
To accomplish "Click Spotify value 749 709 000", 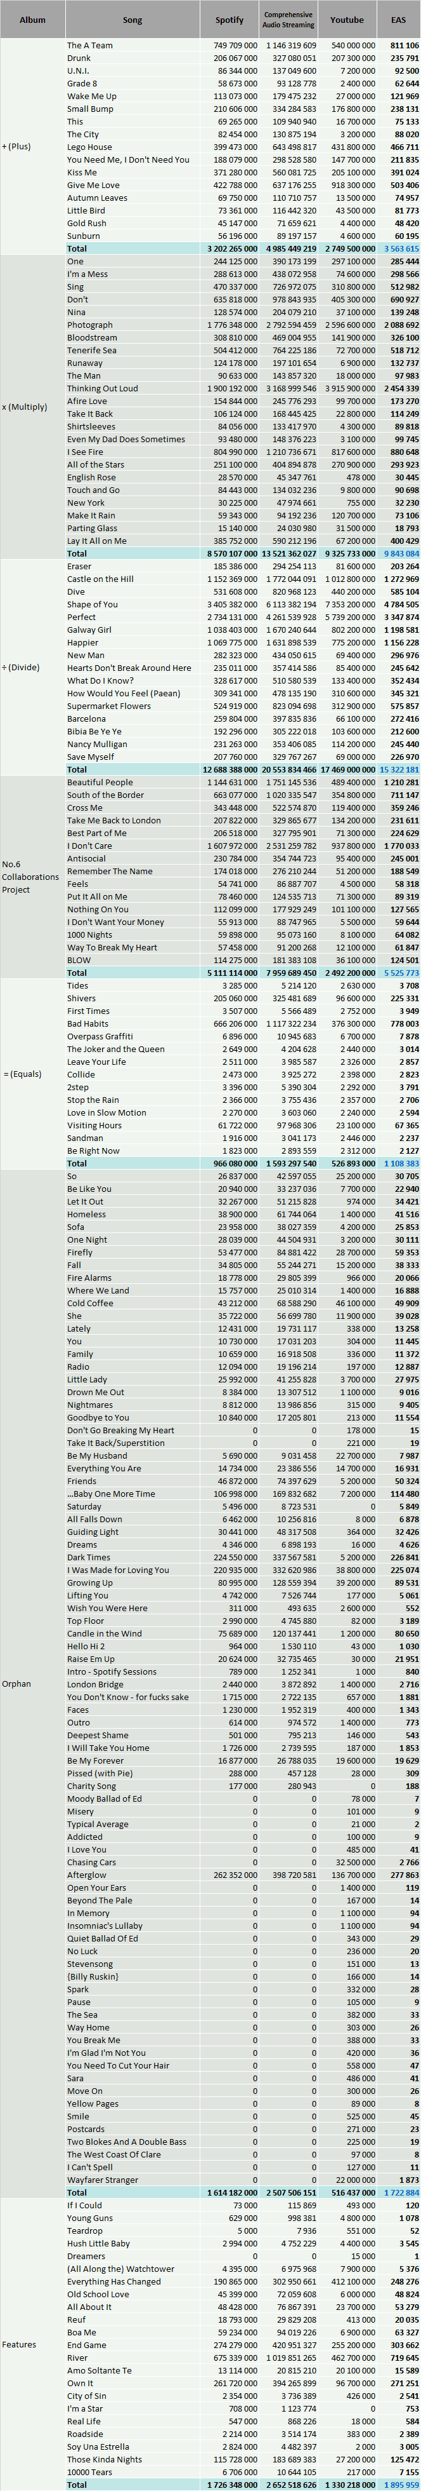I will point(236,46).
